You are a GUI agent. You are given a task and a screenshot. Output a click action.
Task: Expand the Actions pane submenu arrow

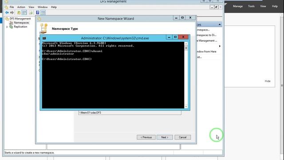pos(220,46)
